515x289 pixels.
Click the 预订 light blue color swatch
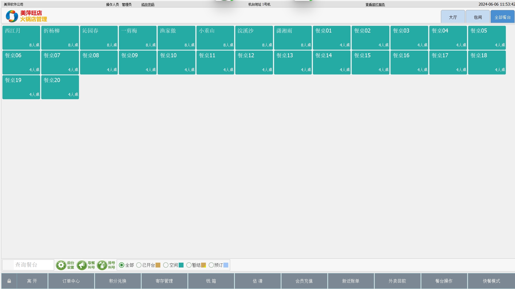[226, 265]
